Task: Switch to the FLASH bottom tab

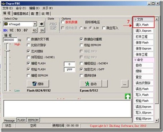Action: (22, 120)
